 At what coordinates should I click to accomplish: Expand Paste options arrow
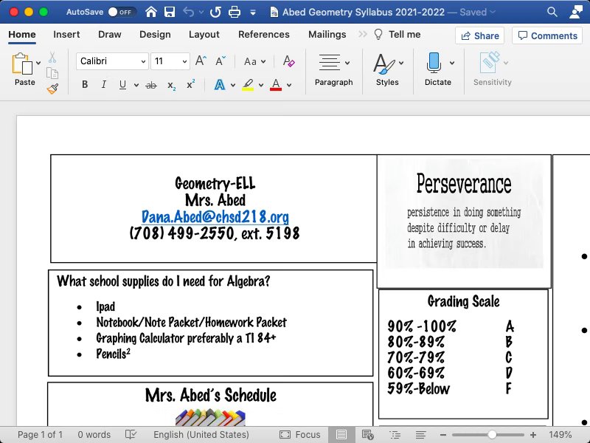[38, 63]
